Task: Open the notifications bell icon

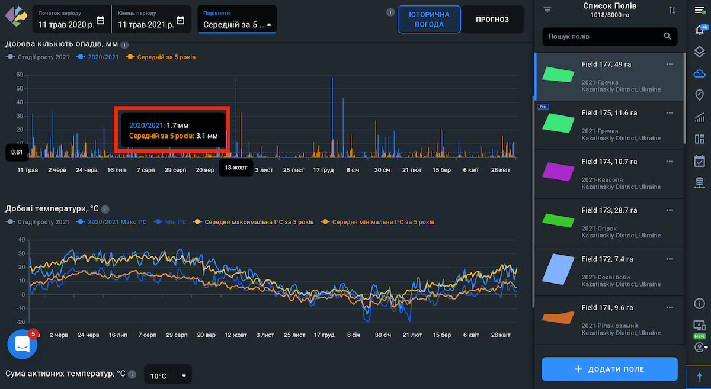Action: [699, 31]
